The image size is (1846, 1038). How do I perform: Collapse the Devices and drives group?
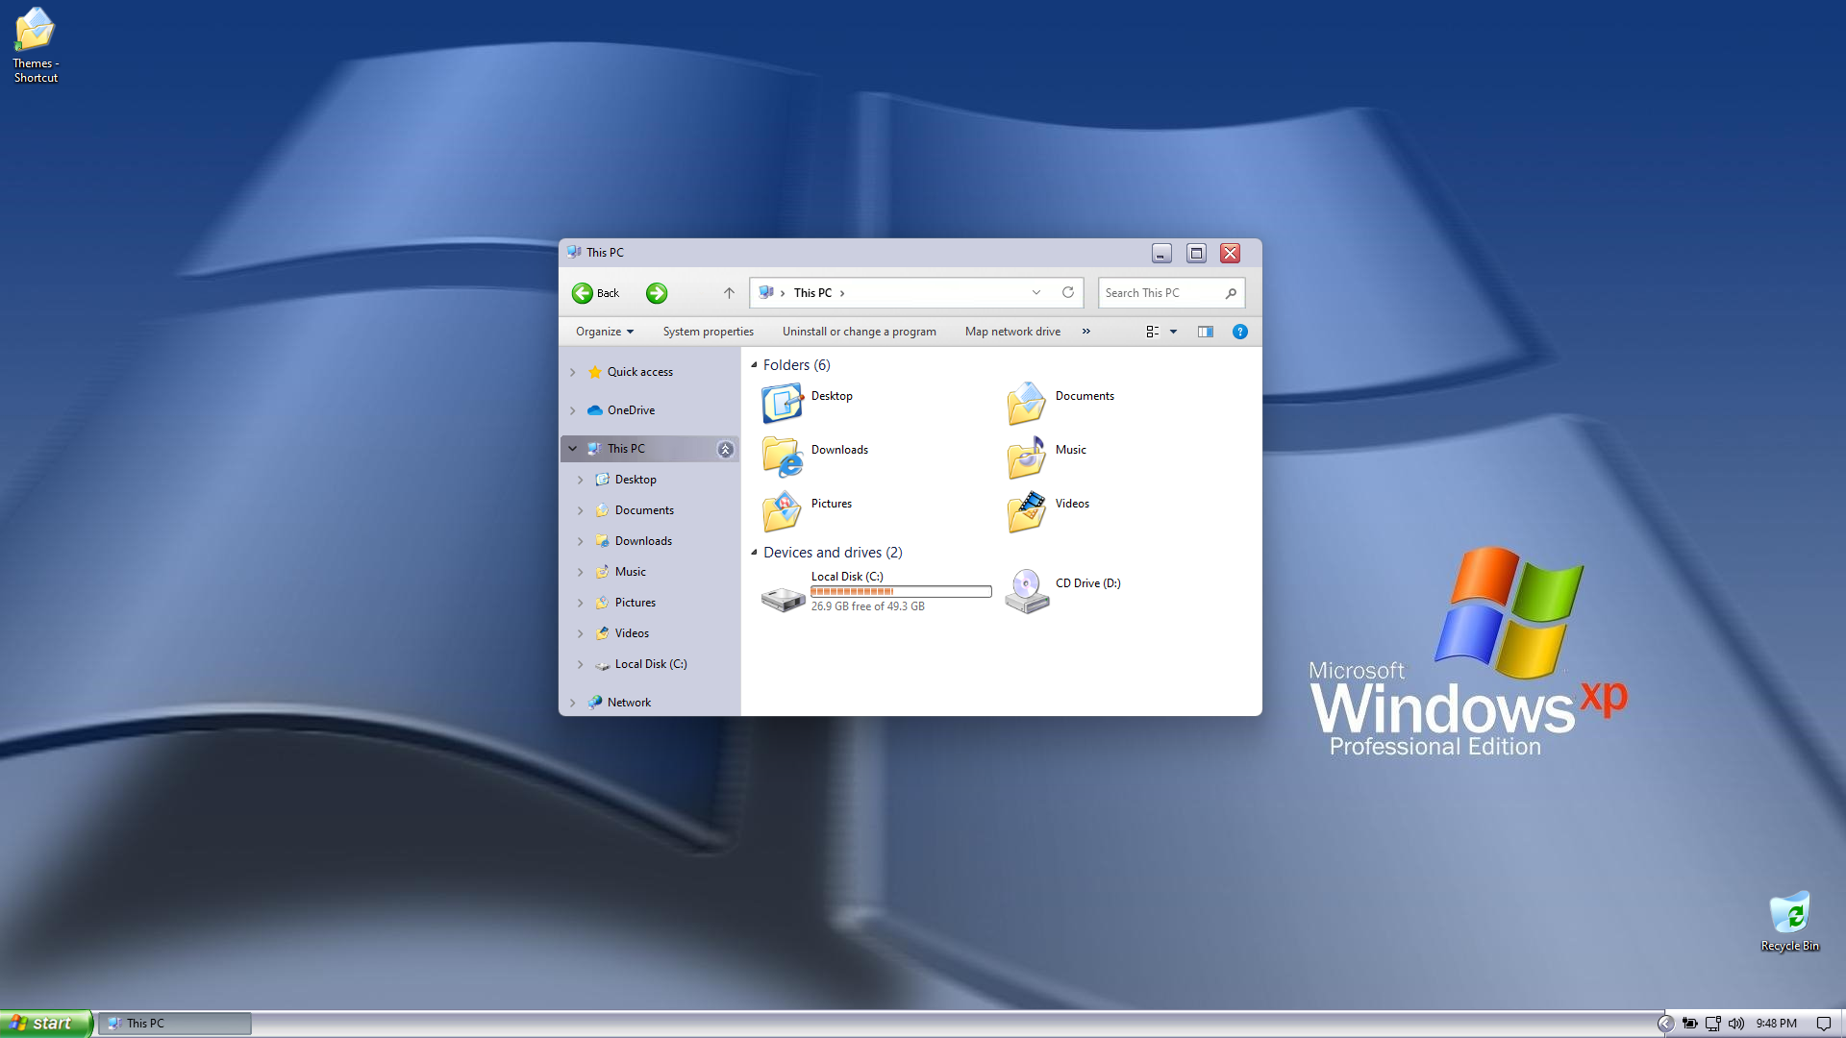click(754, 553)
